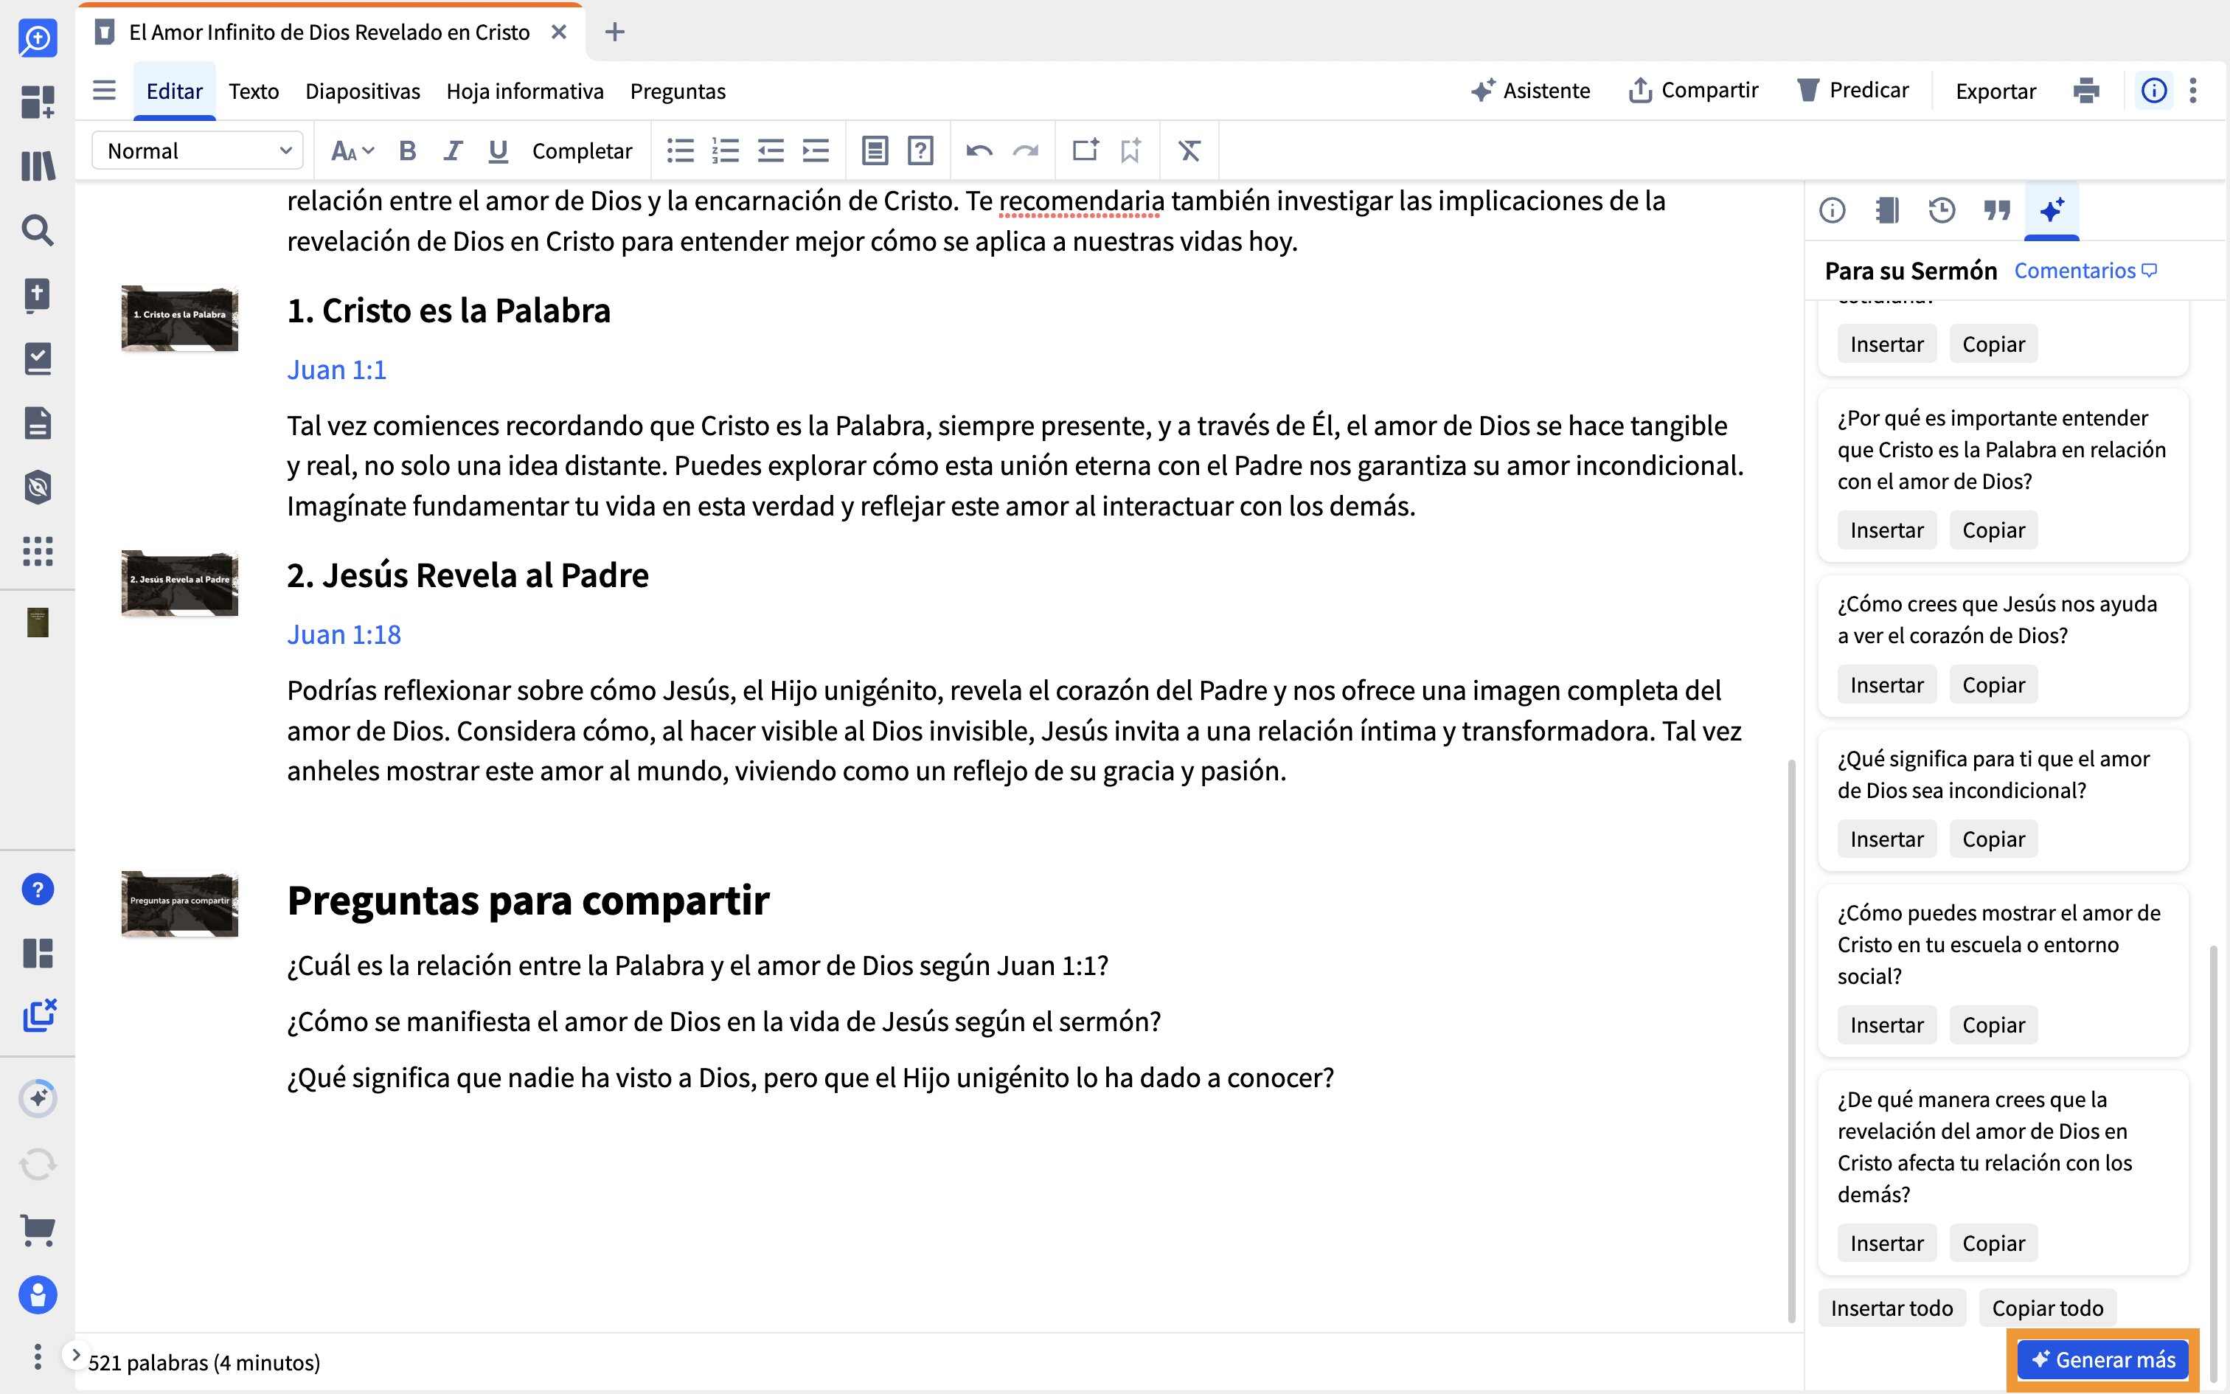The width and height of the screenshot is (2230, 1394).
Task: Click the blue help question mark icon
Action: point(38,890)
